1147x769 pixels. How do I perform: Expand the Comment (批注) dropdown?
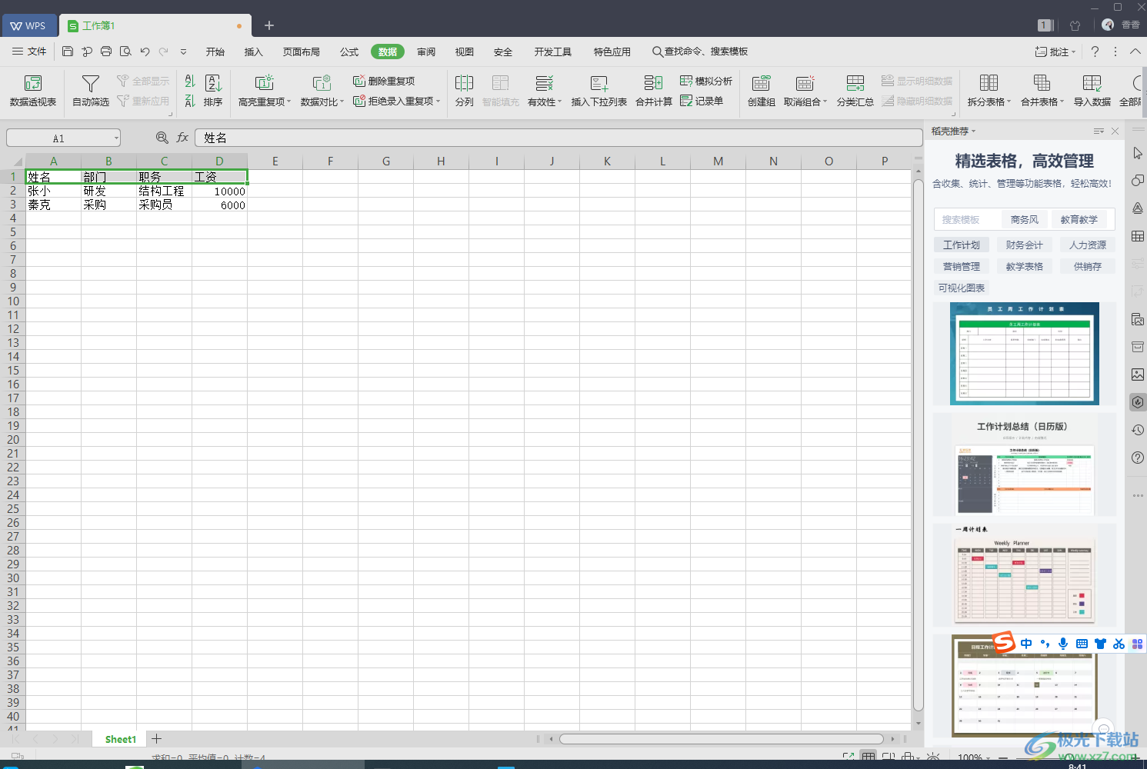[1074, 52]
